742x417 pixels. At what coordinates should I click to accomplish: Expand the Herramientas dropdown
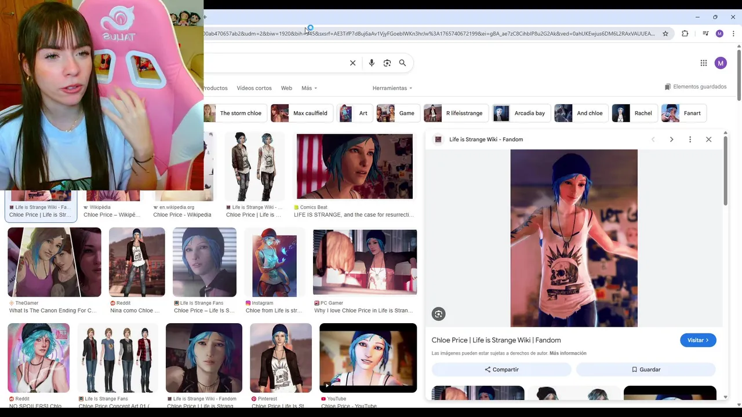pyautogui.click(x=392, y=88)
